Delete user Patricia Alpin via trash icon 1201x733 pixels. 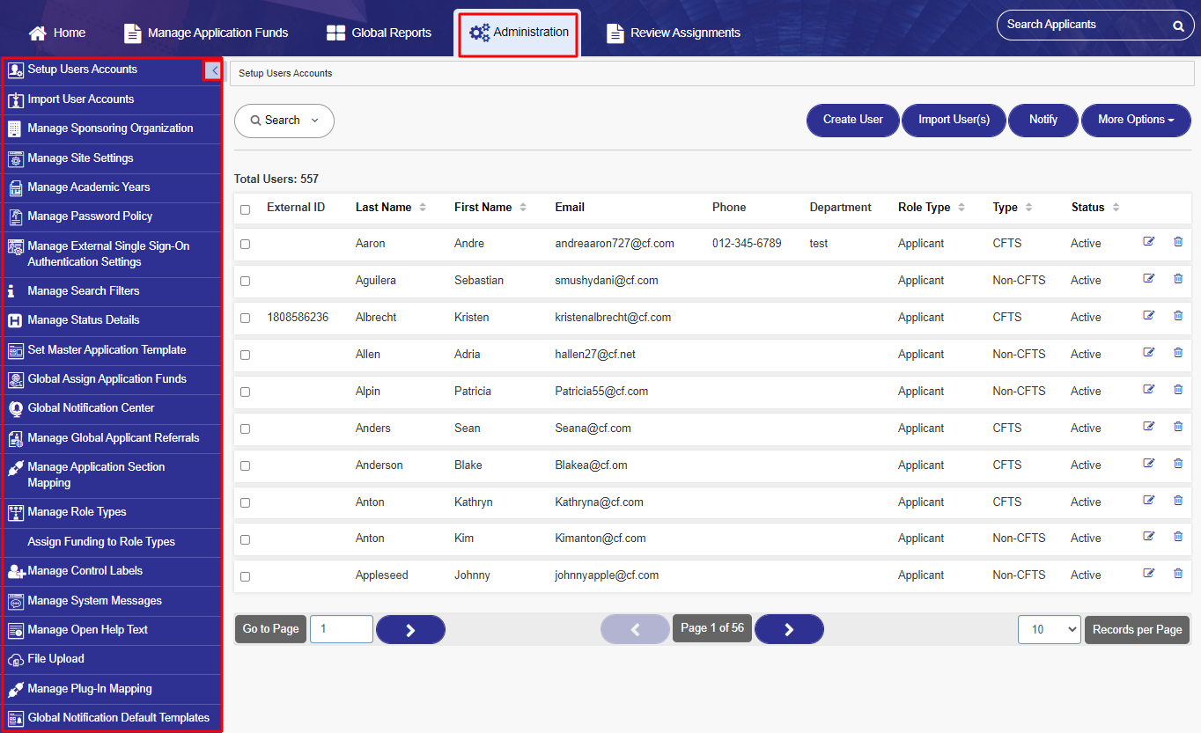1178,390
